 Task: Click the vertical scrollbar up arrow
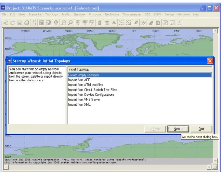215,31
